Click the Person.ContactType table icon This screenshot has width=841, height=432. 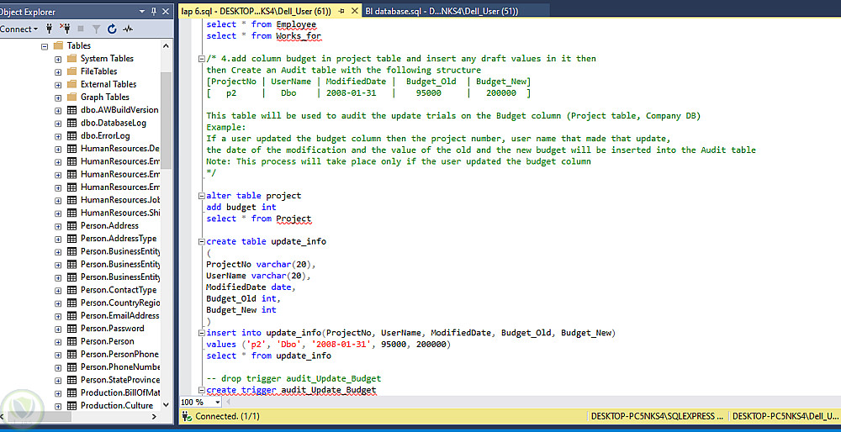[71, 290]
